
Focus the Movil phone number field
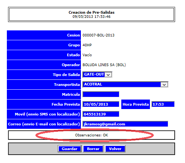(101, 114)
